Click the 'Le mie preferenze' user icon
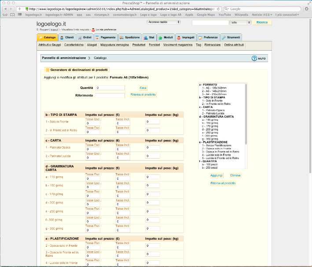Viewport: 312px width, 267px height. pos(93,30)
